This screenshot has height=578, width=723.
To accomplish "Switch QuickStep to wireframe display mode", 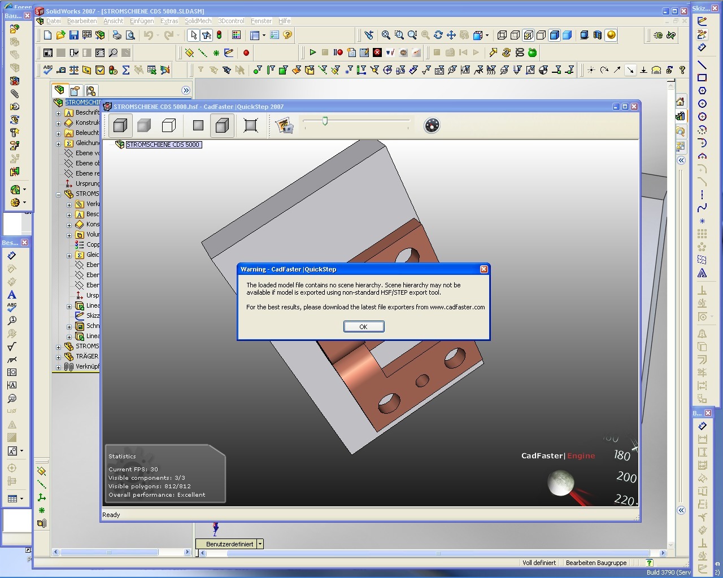I will pyautogui.click(x=168, y=125).
